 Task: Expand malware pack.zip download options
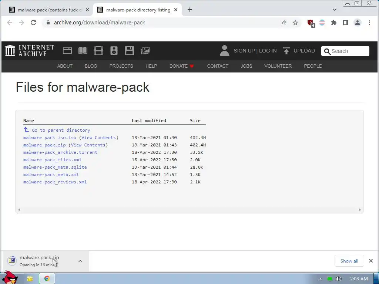80,261
